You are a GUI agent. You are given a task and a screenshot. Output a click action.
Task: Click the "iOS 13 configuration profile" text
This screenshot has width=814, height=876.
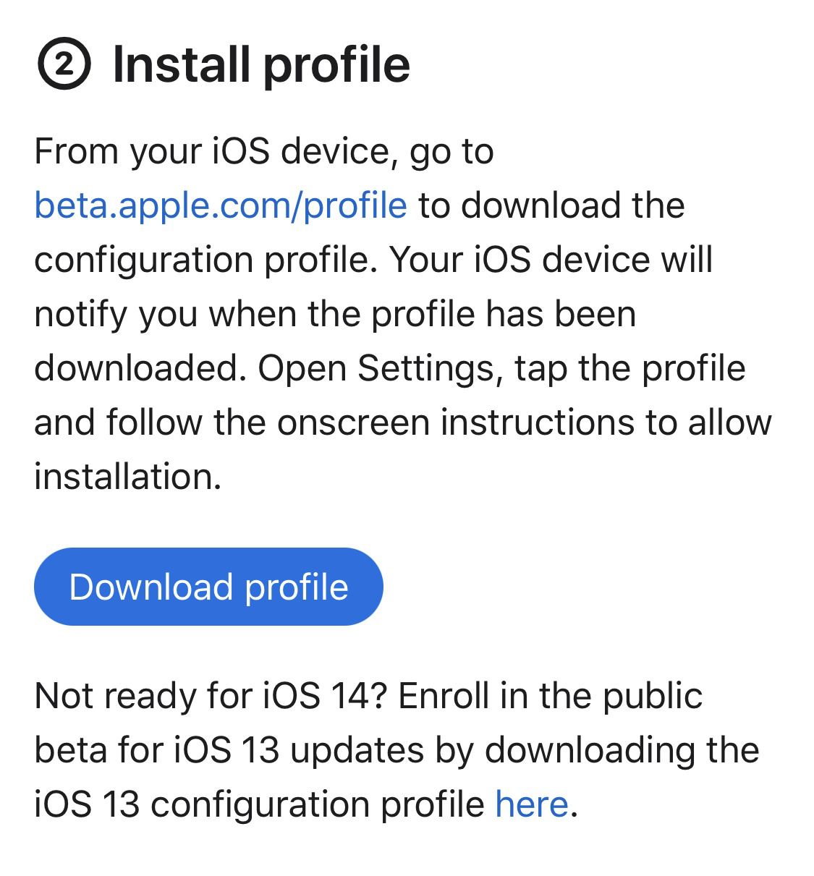pos(259,804)
